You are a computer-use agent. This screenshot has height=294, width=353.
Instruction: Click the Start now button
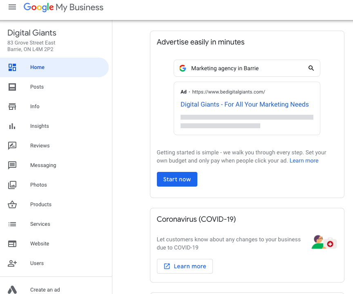[177, 179]
